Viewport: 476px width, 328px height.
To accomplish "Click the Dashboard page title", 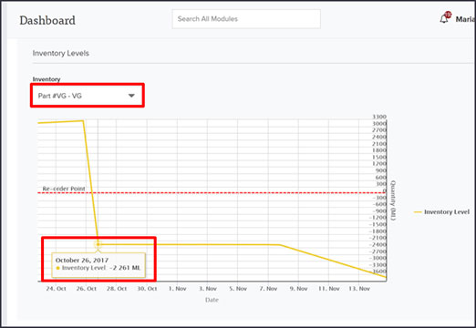I will tap(47, 20).
